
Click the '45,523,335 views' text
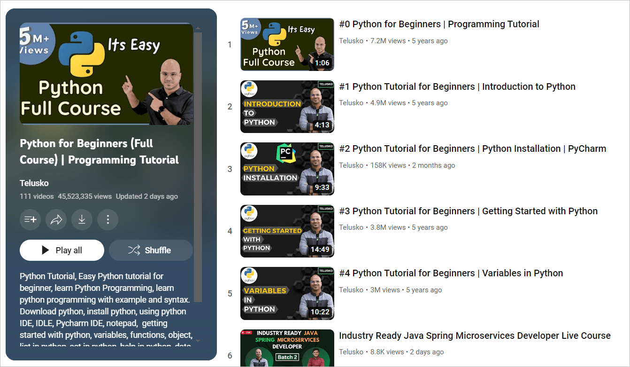85,196
